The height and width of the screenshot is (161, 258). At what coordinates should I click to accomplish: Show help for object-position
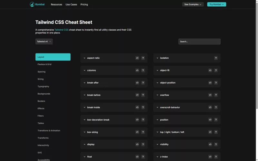point(216,83)
